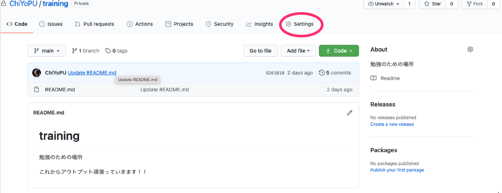Viewport: 502px width, 193px height.
Task: Click the ChiYoPU commit author name
Action: coord(56,73)
